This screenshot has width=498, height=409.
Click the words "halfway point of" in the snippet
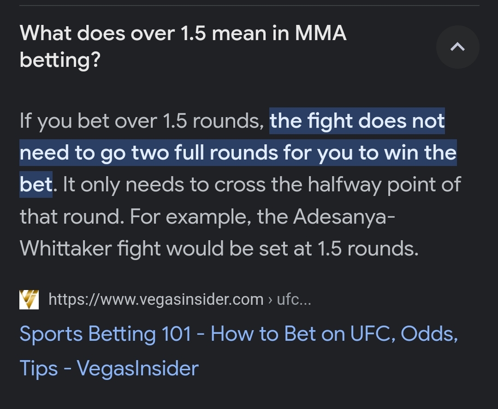[x=384, y=184]
